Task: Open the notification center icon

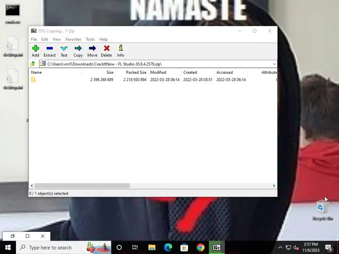Action: pyautogui.click(x=329, y=247)
